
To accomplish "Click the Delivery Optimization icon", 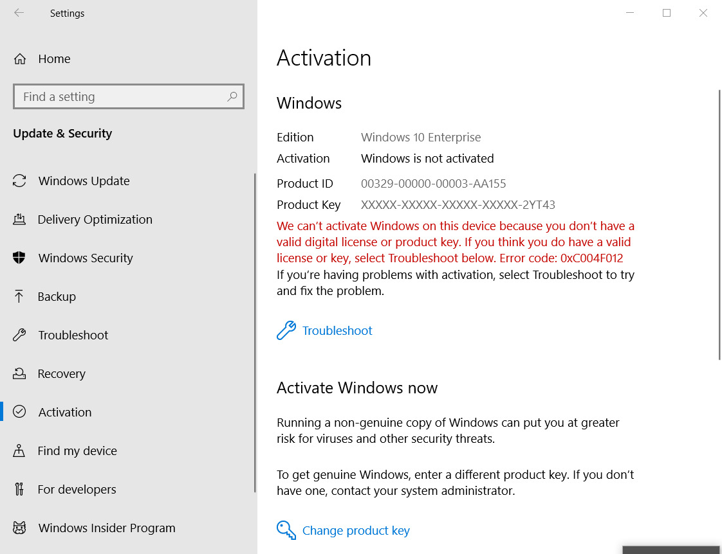I will (x=19, y=219).
